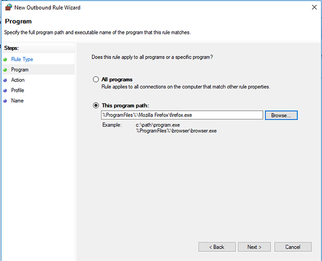
Task: Return to previous page with Back
Action: 217,247
